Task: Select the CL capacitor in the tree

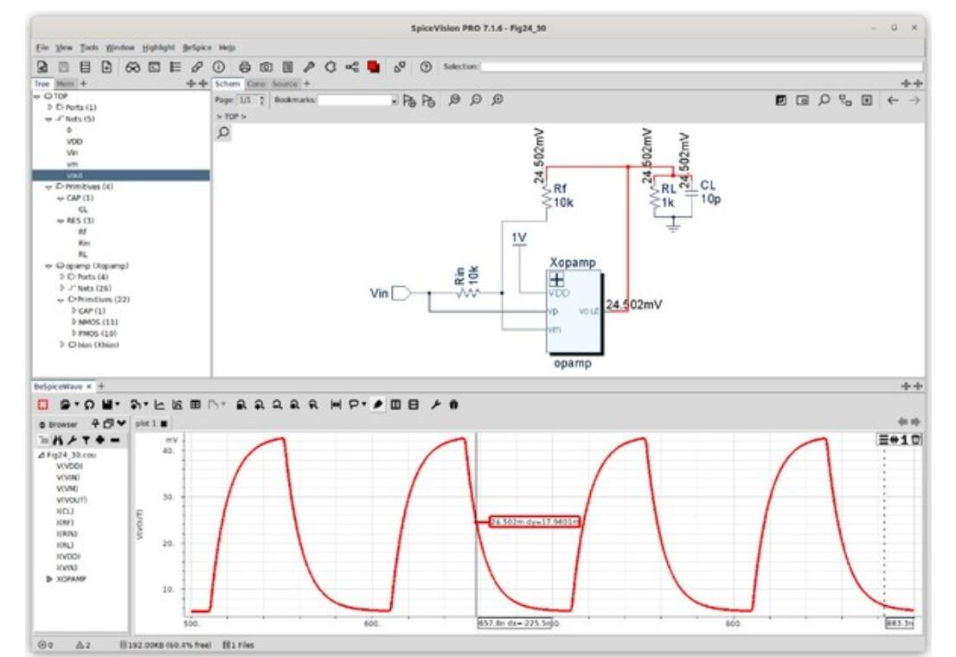Action: (x=83, y=209)
